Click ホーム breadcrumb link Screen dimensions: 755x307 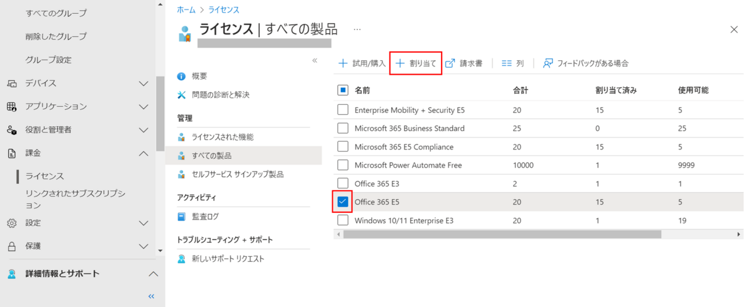click(186, 10)
